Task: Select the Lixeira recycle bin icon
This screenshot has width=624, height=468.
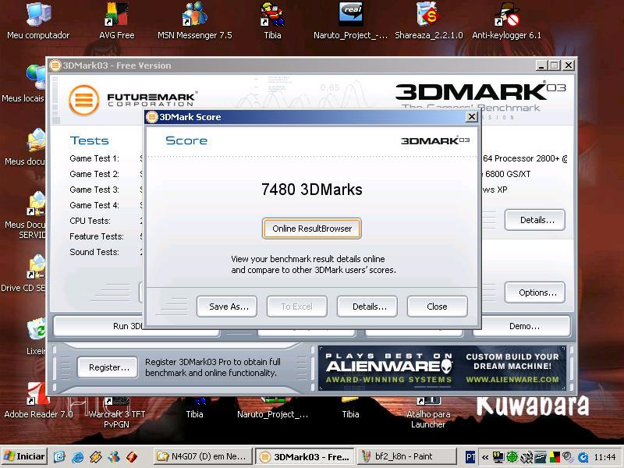Action: (x=37, y=336)
